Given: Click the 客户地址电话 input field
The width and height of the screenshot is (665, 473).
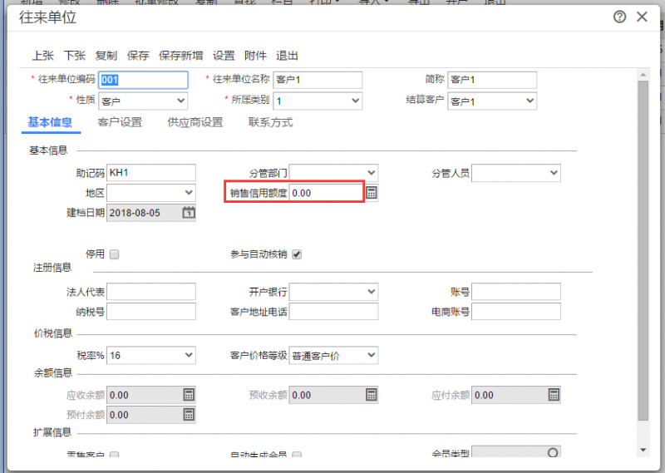Looking at the screenshot, I should [x=333, y=312].
